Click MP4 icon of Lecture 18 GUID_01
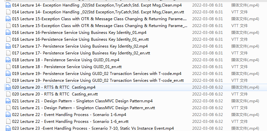 (x=8, y=60)
